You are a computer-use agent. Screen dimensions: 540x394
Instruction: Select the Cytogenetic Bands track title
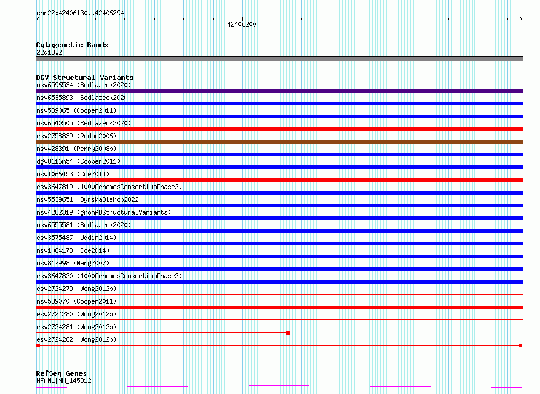72,45
